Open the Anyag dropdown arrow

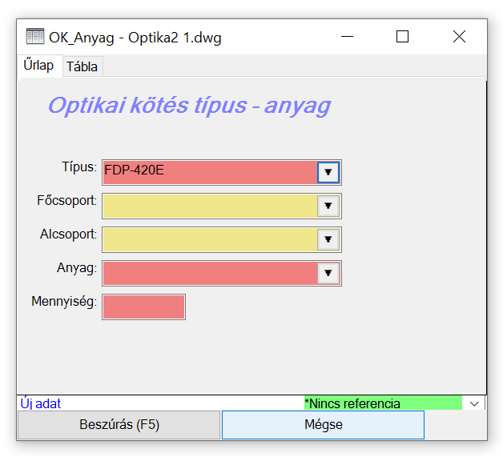pos(328,273)
